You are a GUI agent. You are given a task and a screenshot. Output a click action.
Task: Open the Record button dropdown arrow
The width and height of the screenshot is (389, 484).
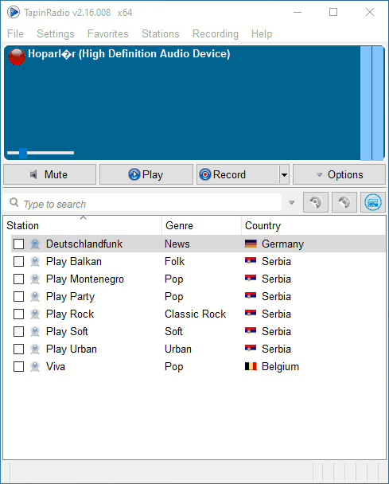click(284, 174)
